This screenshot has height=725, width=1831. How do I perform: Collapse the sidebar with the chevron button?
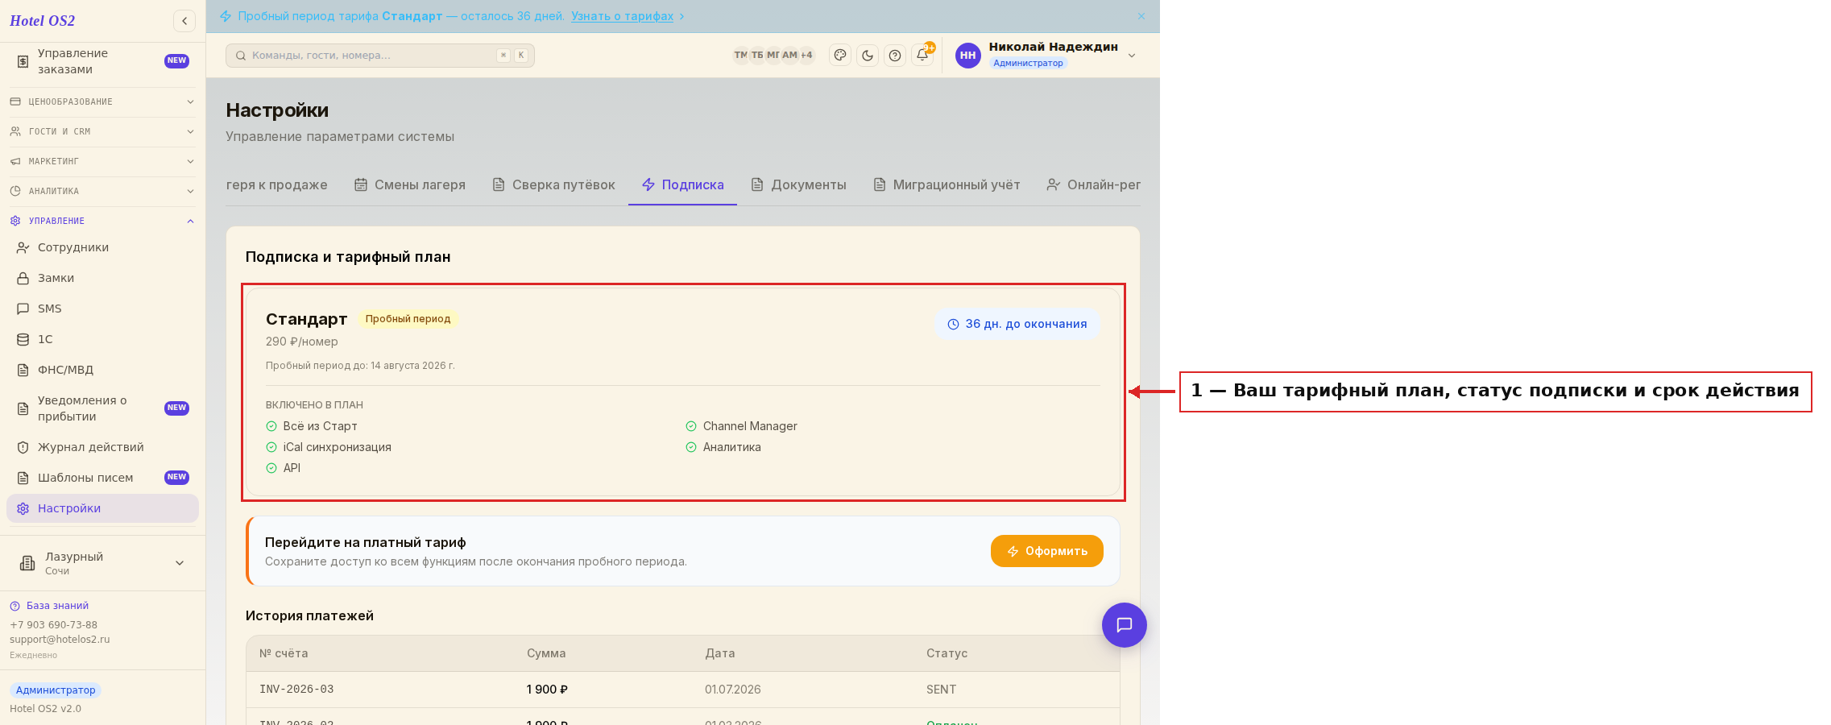pyautogui.click(x=184, y=21)
